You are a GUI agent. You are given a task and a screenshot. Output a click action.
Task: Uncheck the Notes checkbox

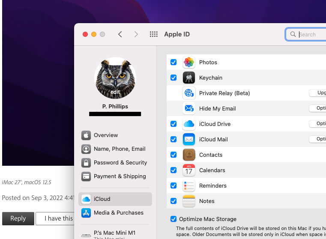coord(173,201)
